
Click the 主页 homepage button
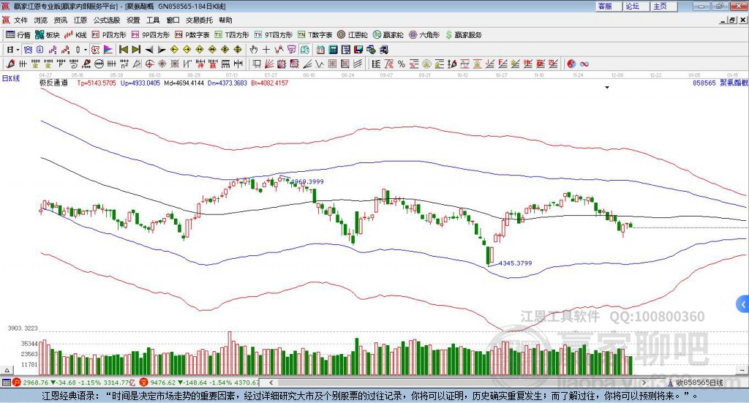(x=664, y=6)
